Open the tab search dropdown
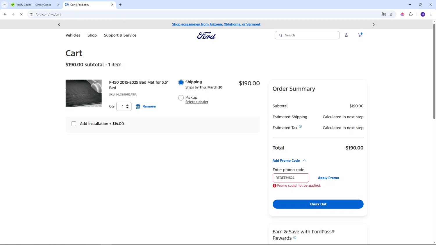 coord(4,5)
